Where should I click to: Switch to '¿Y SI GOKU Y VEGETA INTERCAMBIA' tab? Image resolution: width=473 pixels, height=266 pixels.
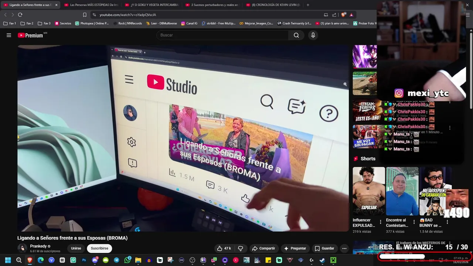click(x=152, y=5)
